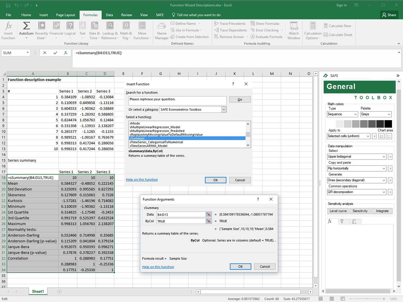Open Logical functions library
This screenshot has width=403, height=302.
coord(70,31)
